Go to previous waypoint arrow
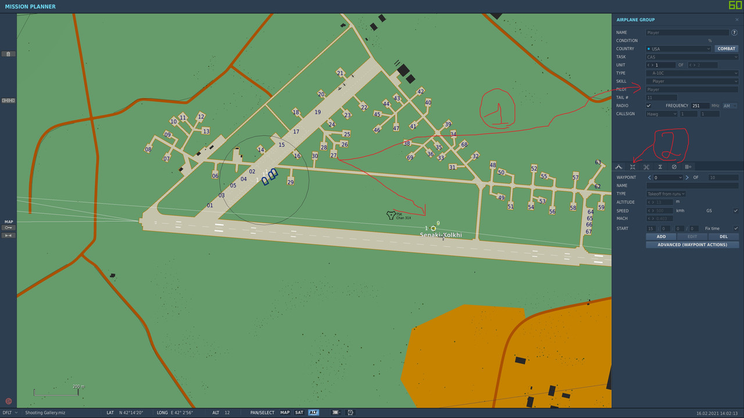Viewport: 744px width, 418px height. [649, 178]
